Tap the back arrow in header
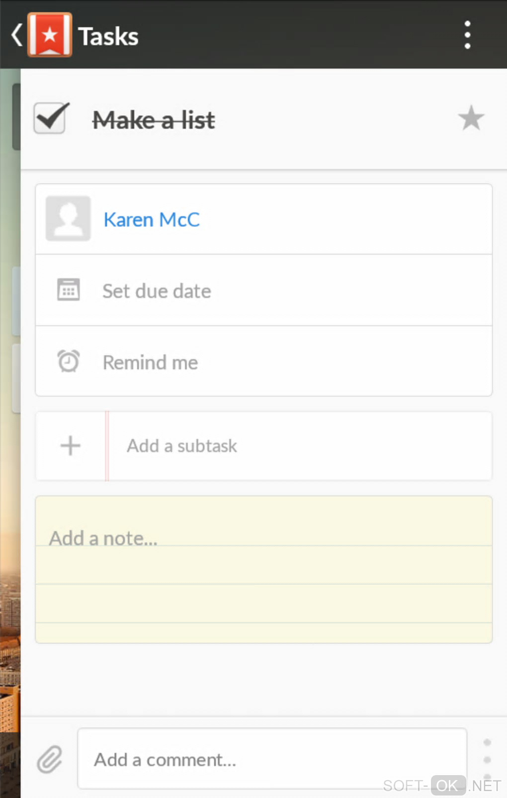Screen dimensions: 507x798 [x=16, y=36]
